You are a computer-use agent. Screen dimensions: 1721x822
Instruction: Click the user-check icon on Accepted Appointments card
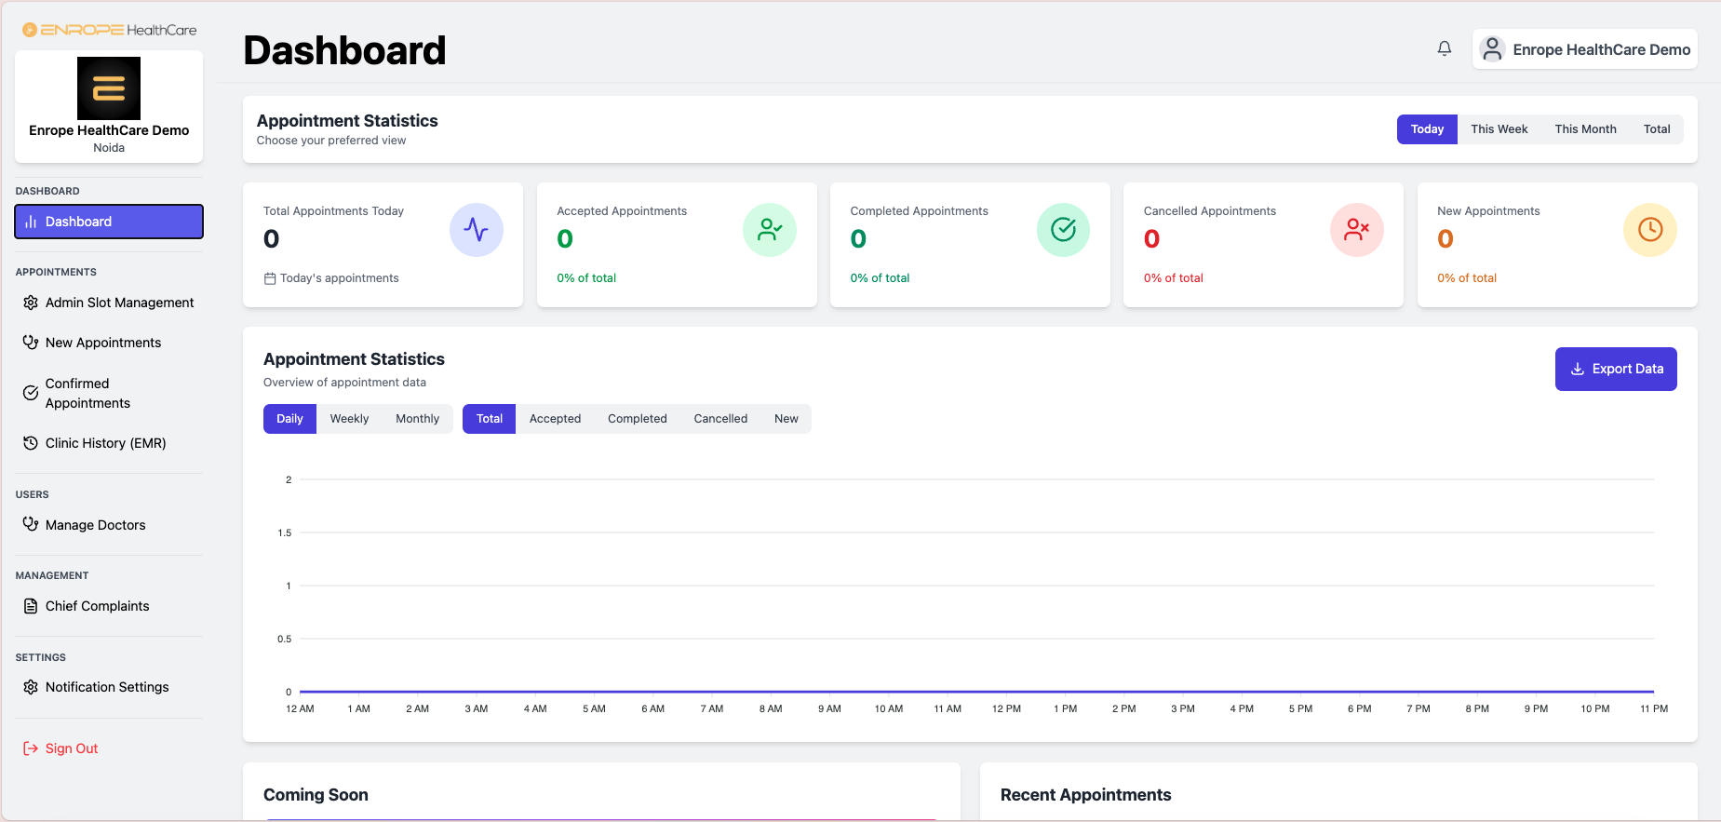[x=770, y=230]
